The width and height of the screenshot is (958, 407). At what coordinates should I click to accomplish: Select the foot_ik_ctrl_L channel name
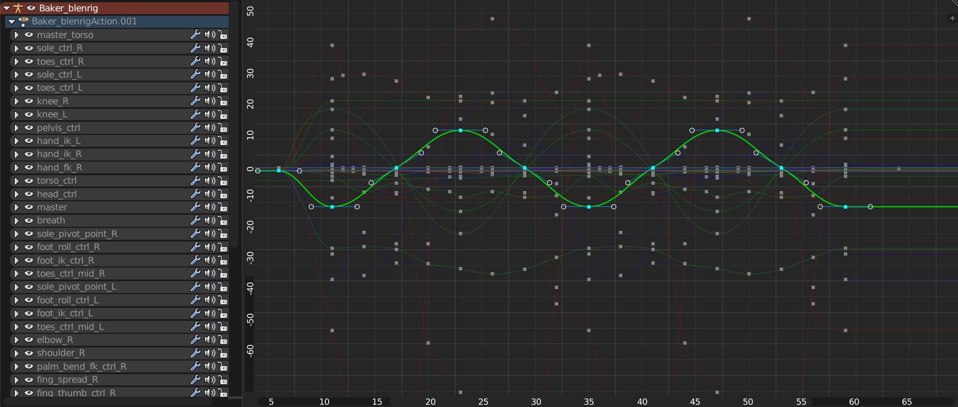click(65, 313)
